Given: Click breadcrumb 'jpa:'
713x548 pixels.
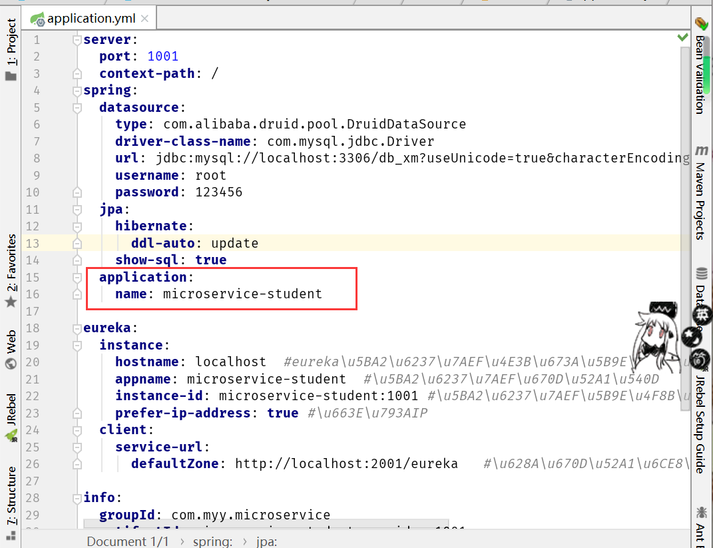Looking at the screenshot, I should pos(266,541).
